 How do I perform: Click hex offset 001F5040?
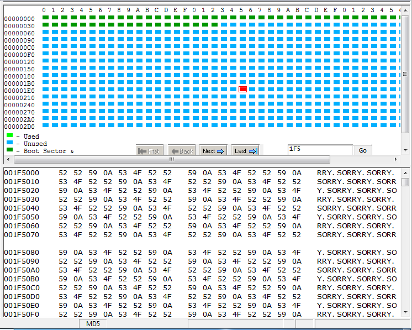[22, 208]
